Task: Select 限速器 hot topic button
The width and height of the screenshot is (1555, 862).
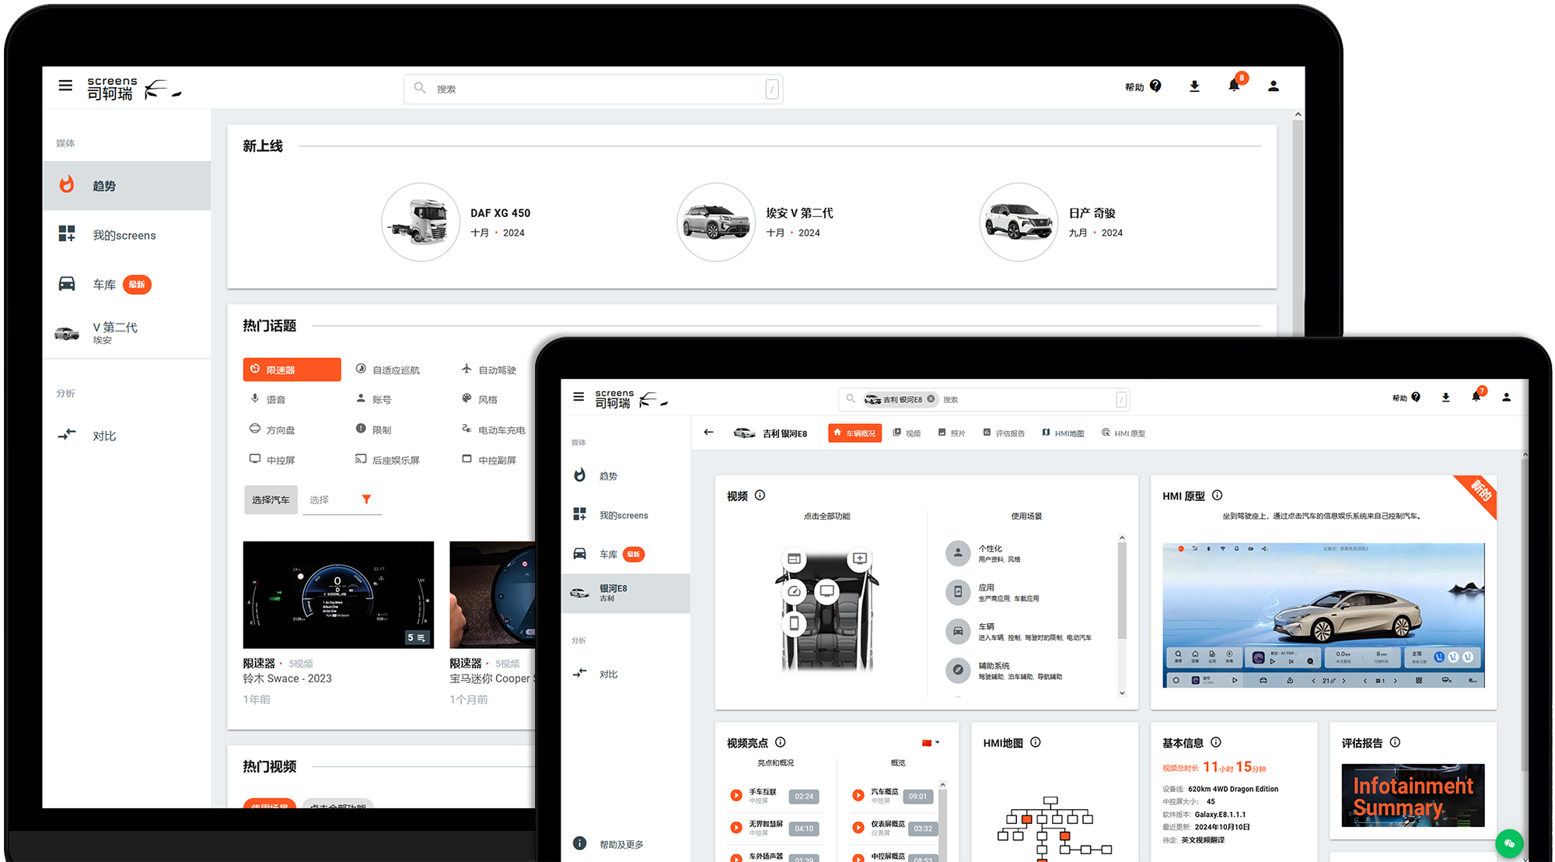Action: pyautogui.click(x=292, y=370)
